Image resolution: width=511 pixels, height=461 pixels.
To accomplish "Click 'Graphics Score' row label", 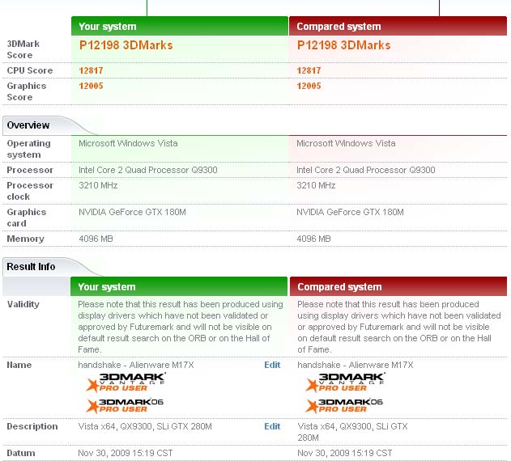I will tap(27, 91).
